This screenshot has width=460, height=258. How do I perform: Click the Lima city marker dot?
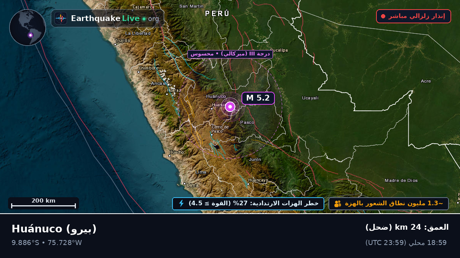point(184,184)
